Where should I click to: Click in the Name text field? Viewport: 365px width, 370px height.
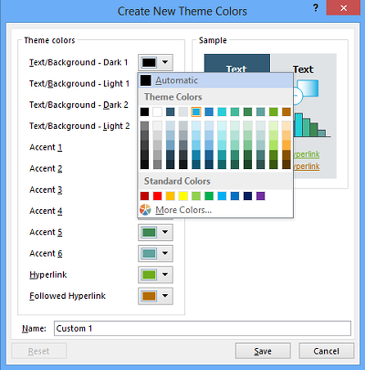point(202,329)
